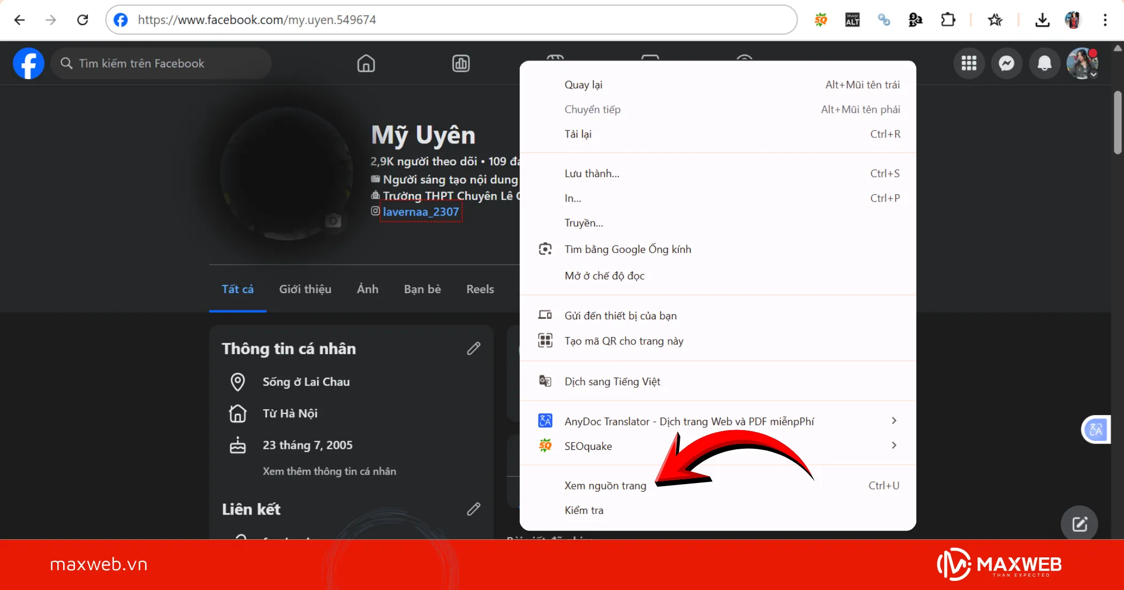Viewport: 1124px width, 590px height.
Task: Edit Thông tin cá nhân pencil icon
Action: point(473,349)
